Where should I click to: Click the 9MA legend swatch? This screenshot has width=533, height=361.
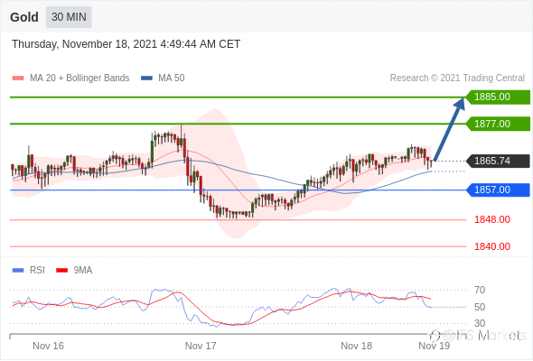tap(61, 271)
